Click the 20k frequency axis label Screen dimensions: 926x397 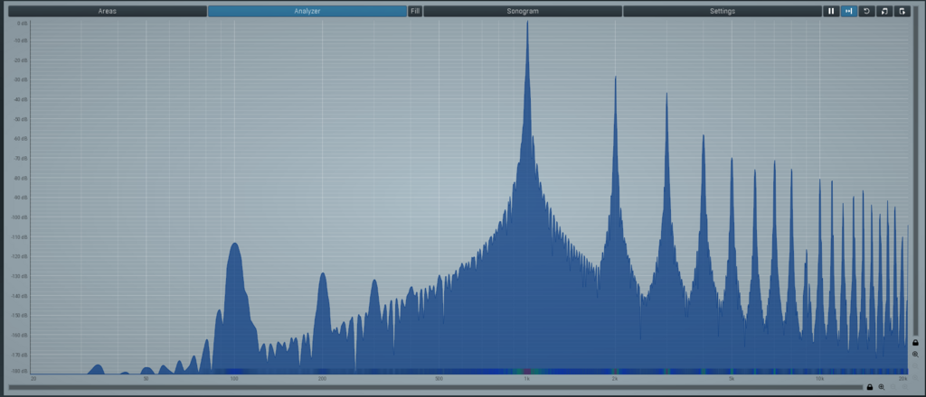(903, 379)
